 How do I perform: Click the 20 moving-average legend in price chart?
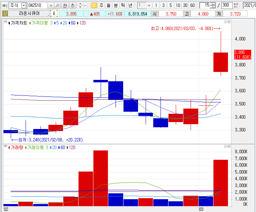[x=64, y=23]
